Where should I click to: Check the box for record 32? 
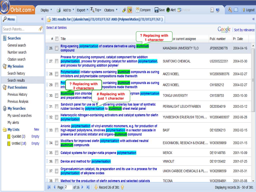click(x=57, y=117)
